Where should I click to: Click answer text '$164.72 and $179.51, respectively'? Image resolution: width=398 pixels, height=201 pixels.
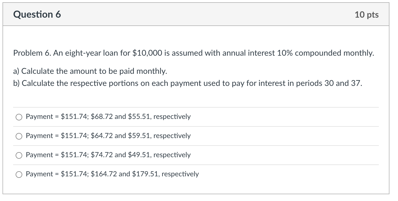tap(145, 174)
